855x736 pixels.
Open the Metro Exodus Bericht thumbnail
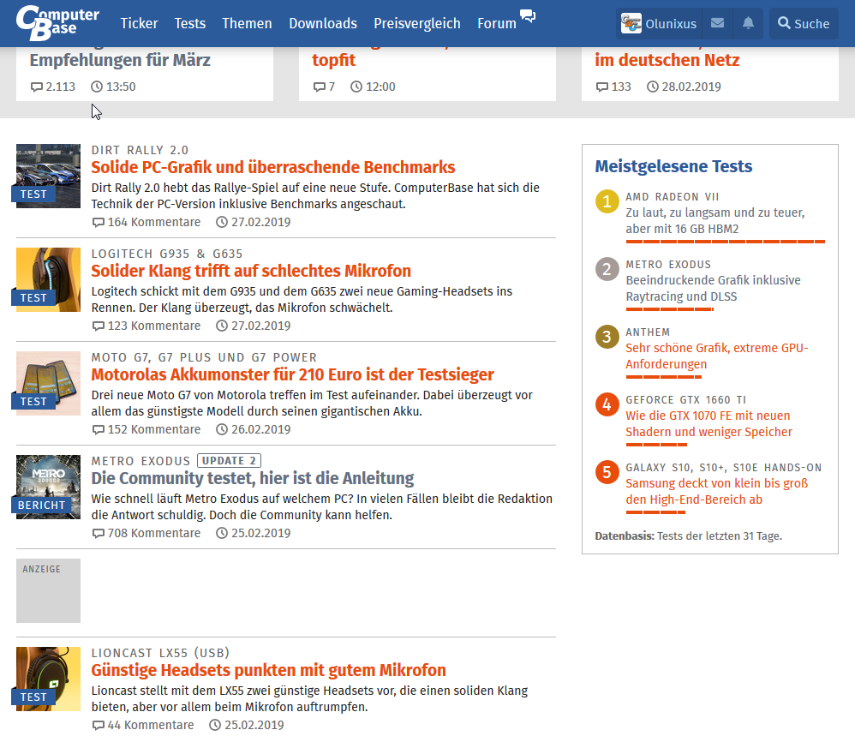coord(49,487)
